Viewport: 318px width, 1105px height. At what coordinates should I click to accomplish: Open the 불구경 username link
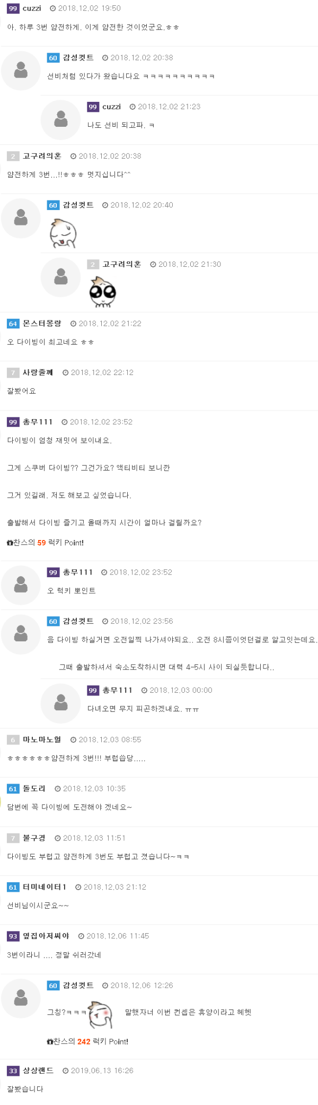click(34, 838)
